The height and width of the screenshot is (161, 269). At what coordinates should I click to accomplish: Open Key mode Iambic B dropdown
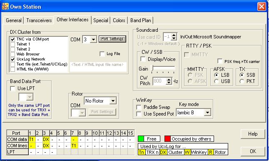point(208,113)
